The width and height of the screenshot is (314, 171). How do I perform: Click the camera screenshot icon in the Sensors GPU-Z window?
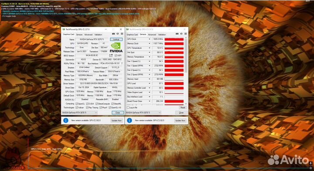pos(177,34)
